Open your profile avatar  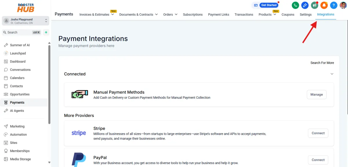pyautogui.click(x=343, y=5)
